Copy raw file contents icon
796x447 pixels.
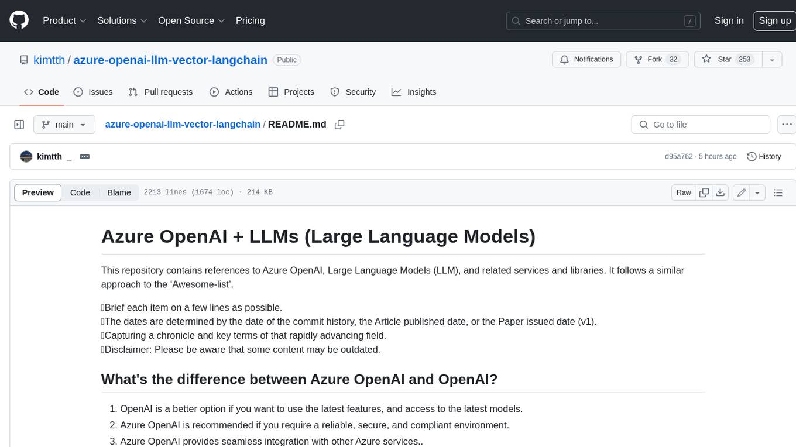point(704,192)
